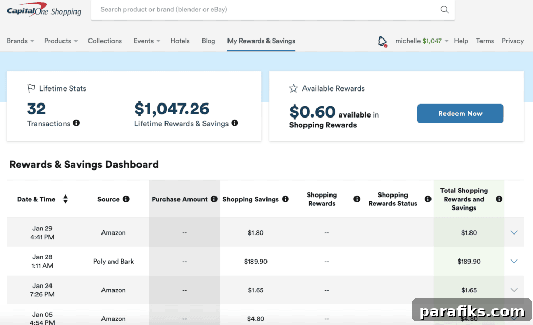This screenshot has height=325, width=533.
Task: Open the Events dropdown menu
Action: click(x=147, y=41)
